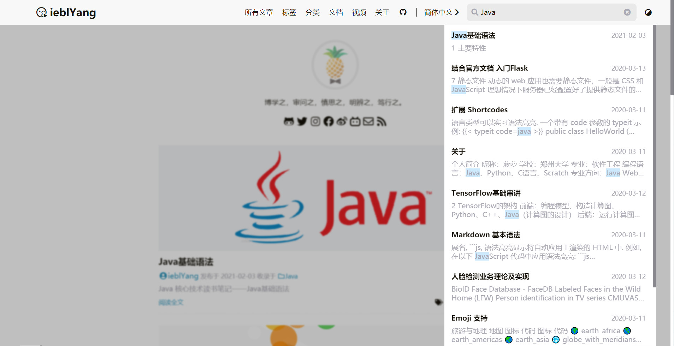Image resolution: width=674 pixels, height=346 pixels.
Task: Click the Facebook social icon
Action: (x=329, y=121)
